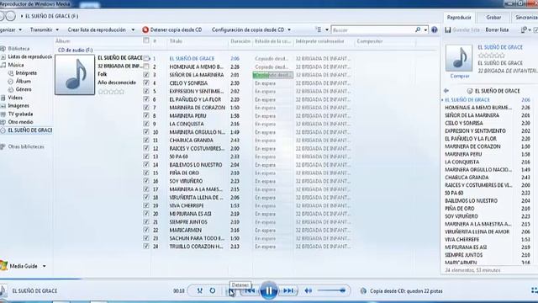
Task: Mute the volume speaker icon
Action: tap(309, 290)
